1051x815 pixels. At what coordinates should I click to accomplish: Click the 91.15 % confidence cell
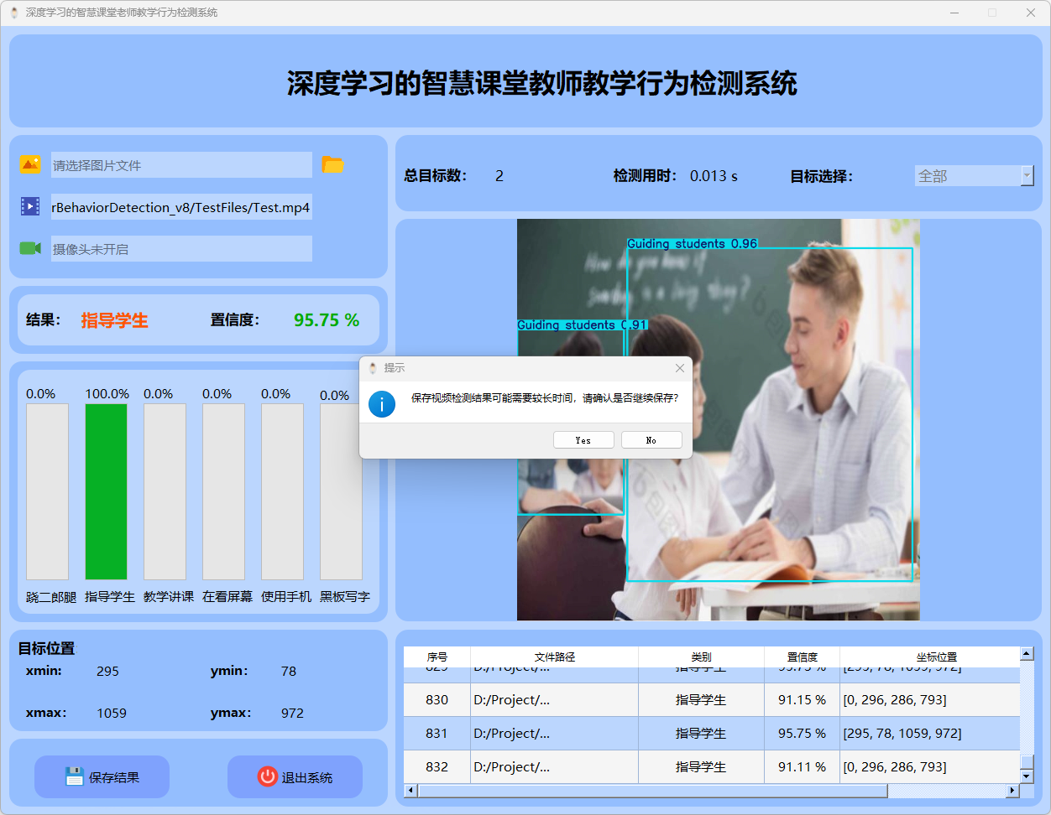pyautogui.click(x=802, y=699)
